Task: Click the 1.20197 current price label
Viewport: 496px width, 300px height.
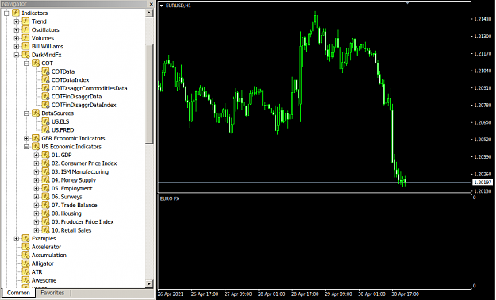Action: (x=483, y=183)
